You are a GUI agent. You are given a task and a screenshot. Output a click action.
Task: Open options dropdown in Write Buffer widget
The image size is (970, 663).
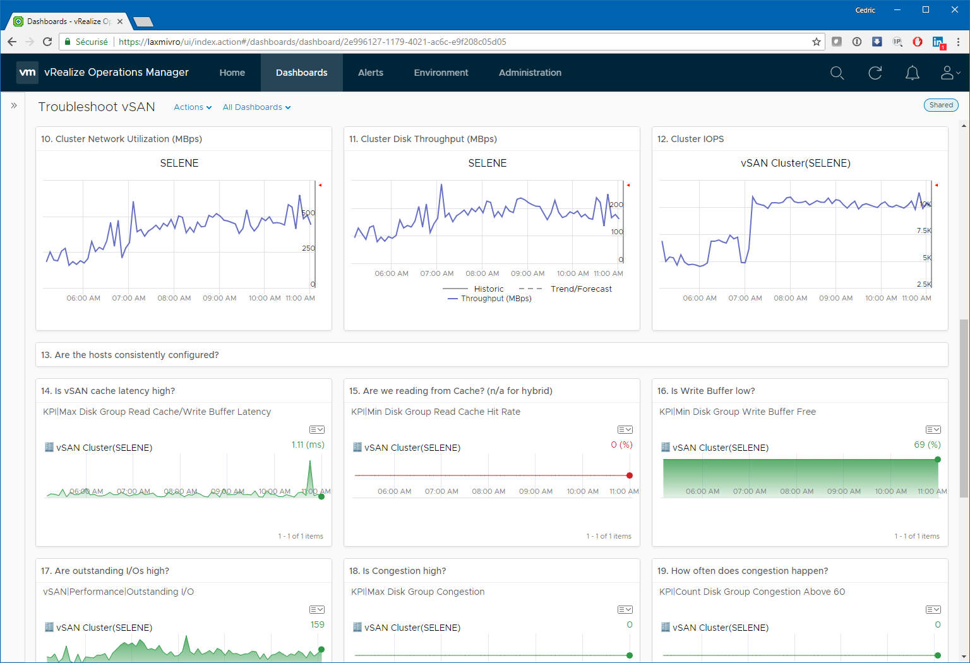pyautogui.click(x=933, y=430)
